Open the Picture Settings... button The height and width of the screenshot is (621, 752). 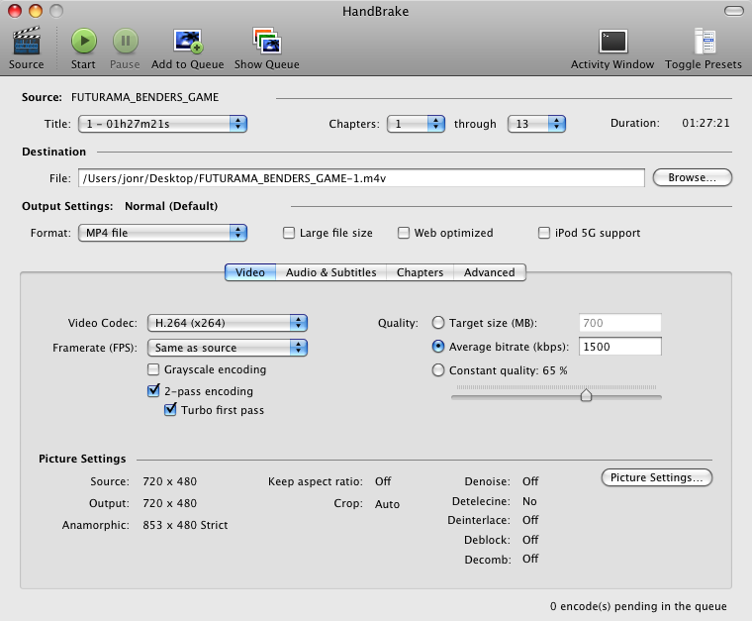pyautogui.click(x=656, y=477)
